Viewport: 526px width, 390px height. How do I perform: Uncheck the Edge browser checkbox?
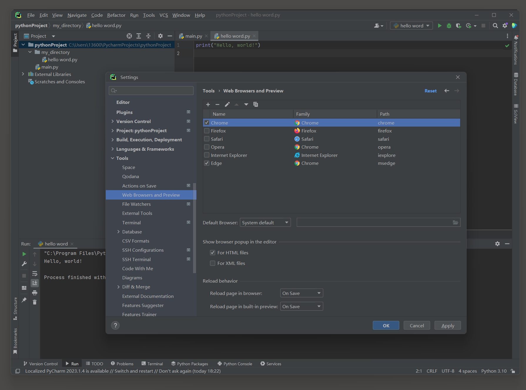pyautogui.click(x=207, y=163)
